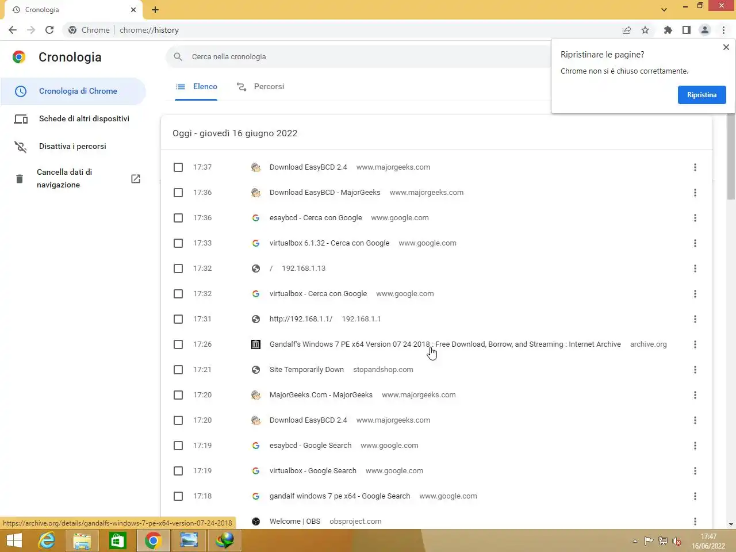This screenshot has height=552, width=736.
Task: Open the side panel icon in toolbar
Action: click(686, 30)
